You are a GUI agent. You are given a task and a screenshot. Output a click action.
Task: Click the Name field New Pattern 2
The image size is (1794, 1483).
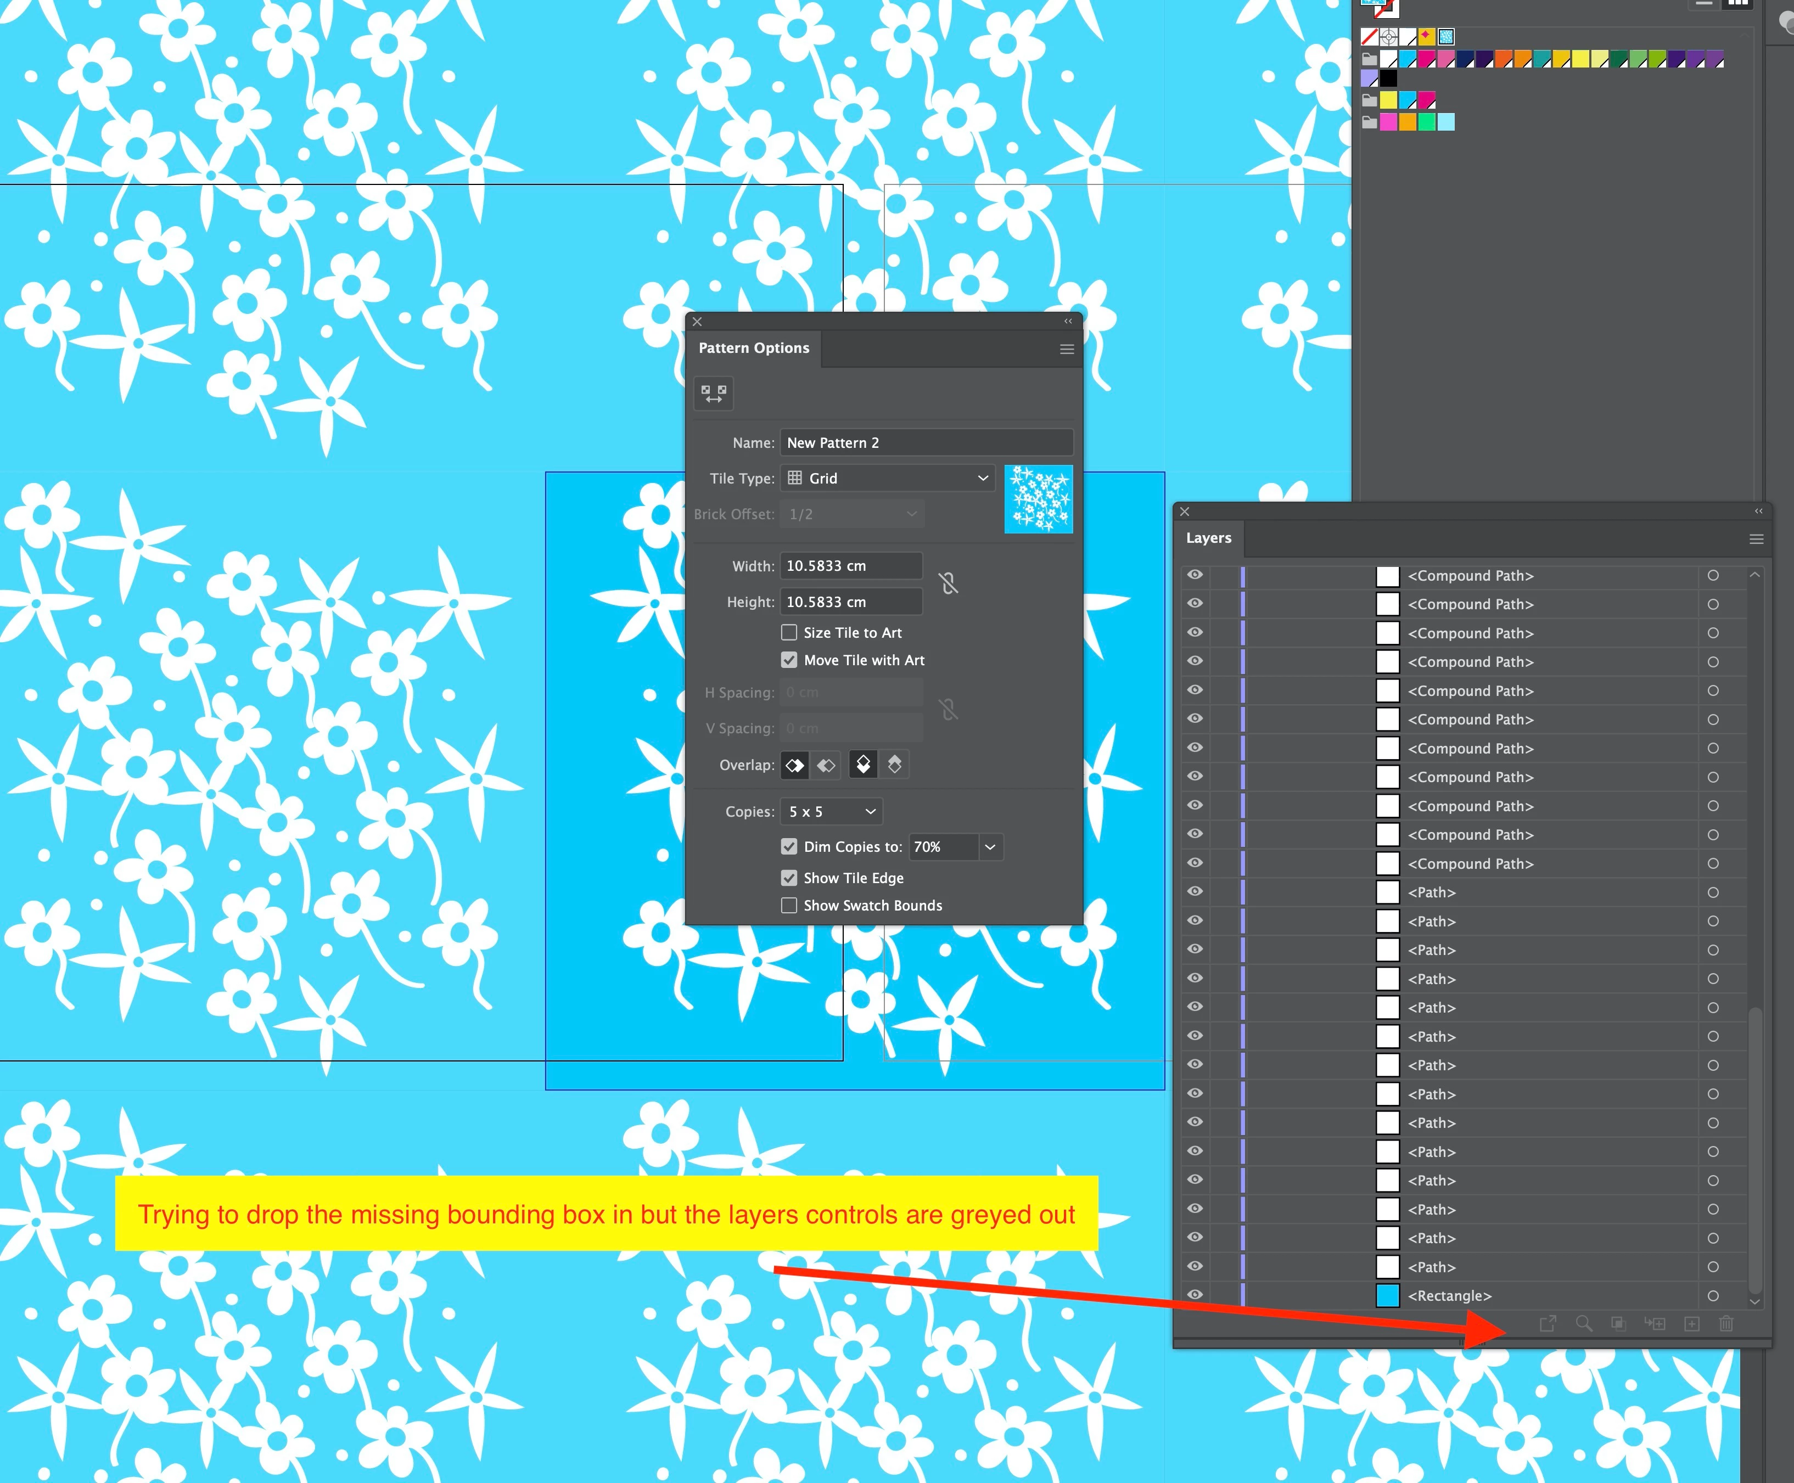[926, 442]
